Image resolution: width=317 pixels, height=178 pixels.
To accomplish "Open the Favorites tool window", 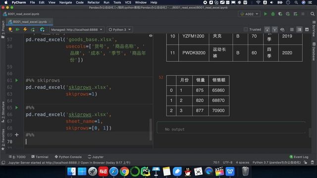I will (3, 139).
